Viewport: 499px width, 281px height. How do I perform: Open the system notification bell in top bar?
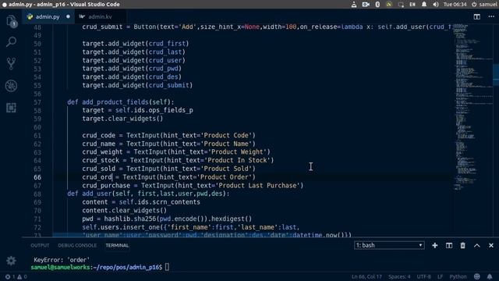(x=424, y=5)
